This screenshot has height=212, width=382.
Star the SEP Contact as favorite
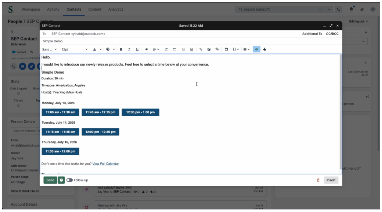click(12, 32)
